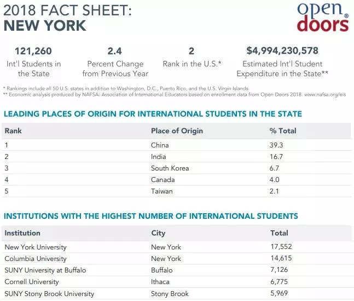354x301 pixels.
Task: Select 'New York University' row name
Action: pyautogui.click(x=36, y=247)
